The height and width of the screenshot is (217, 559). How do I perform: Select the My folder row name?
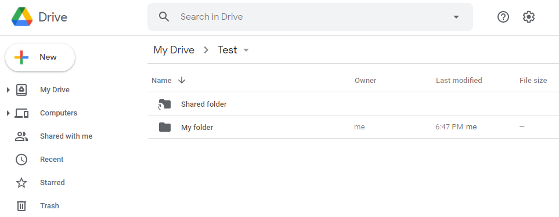point(197,127)
